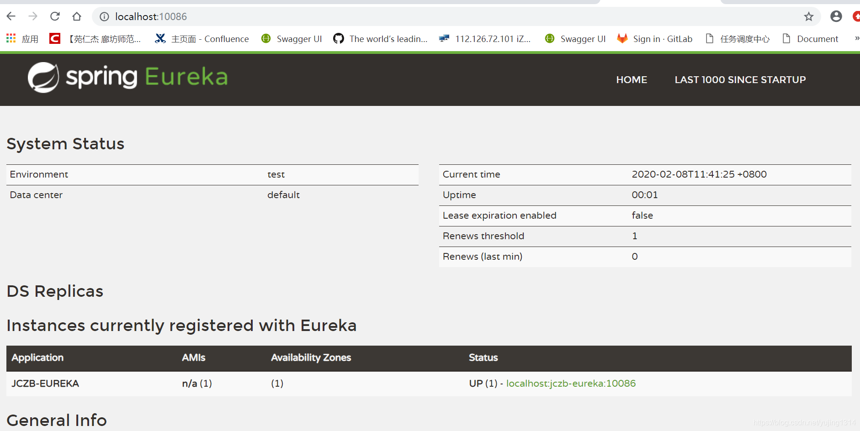Image resolution: width=860 pixels, height=431 pixels.
Task: Click the Application column header
Action: (x=37, y=357)
